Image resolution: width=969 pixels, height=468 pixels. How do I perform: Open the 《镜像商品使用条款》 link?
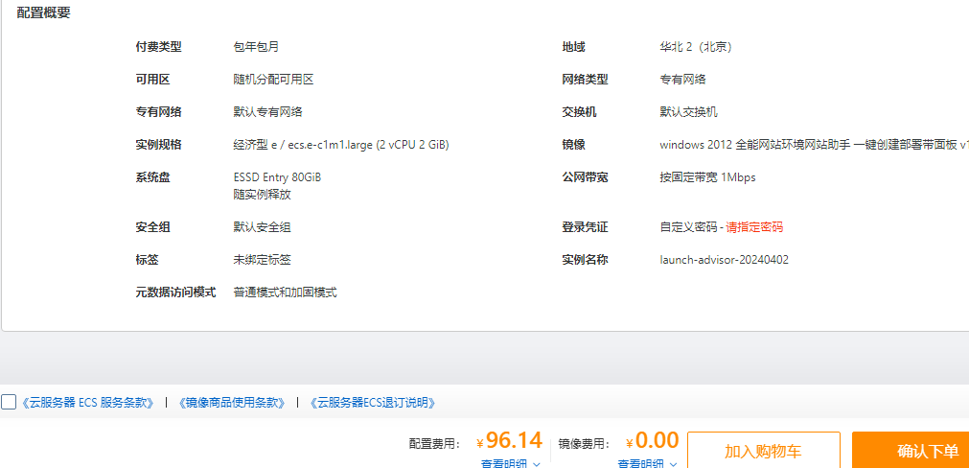click(232, 403)
